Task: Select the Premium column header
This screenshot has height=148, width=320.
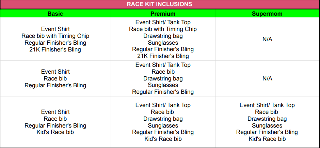Action: pos(163,14)
